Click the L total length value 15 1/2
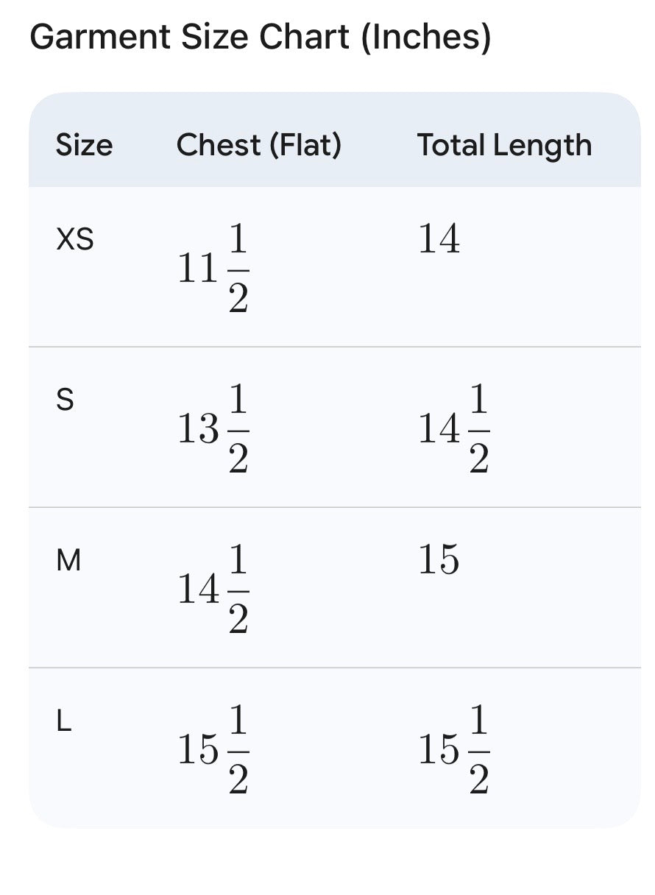Viewport: 655px width, 895px height. [454, 751]
